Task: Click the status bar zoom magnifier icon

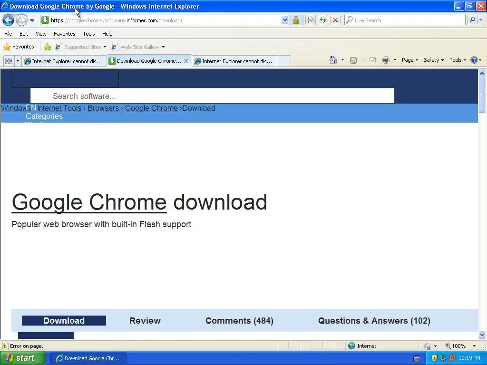Action: (x=448, y=346)
